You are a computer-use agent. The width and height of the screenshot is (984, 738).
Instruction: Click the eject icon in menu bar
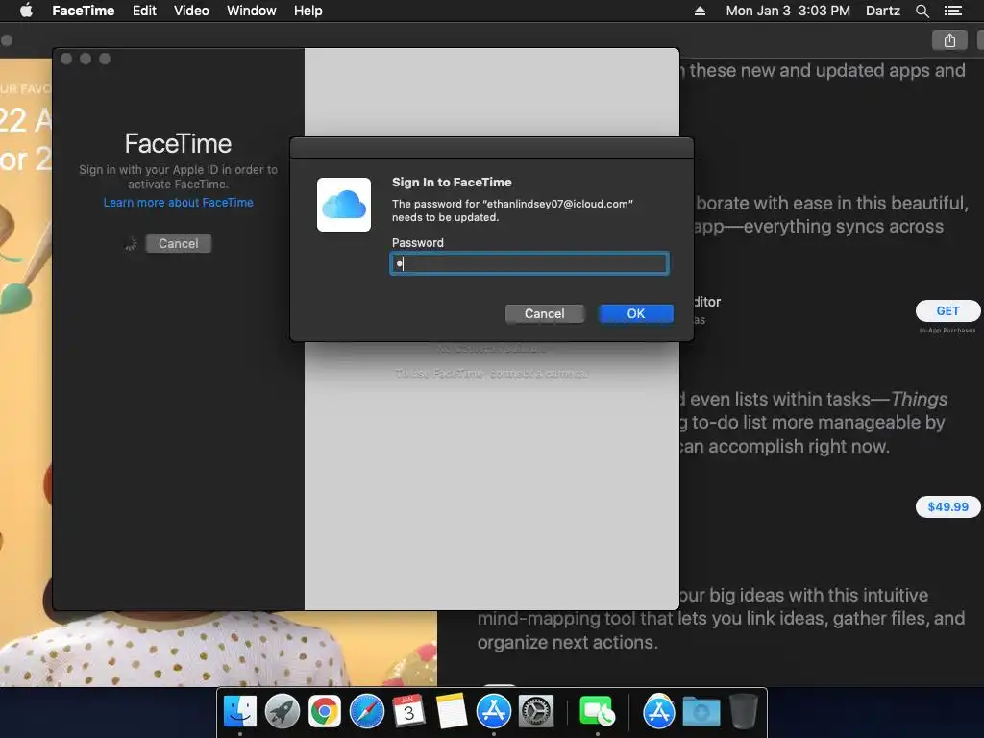coord(700,11)
